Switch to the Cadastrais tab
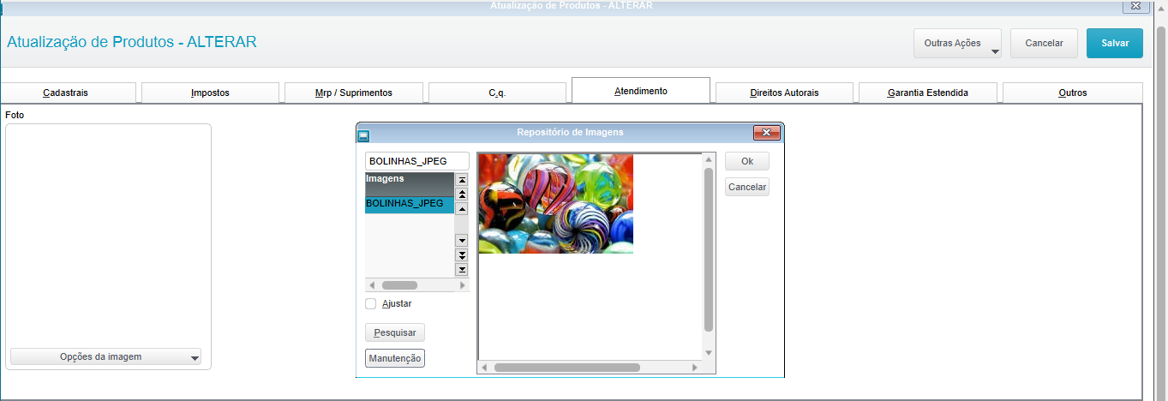The image size is (1168, 401). [65, 93]
